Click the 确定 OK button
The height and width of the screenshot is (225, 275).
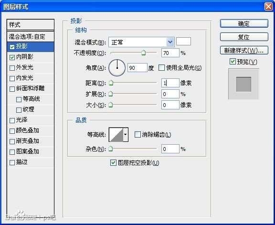244,23
